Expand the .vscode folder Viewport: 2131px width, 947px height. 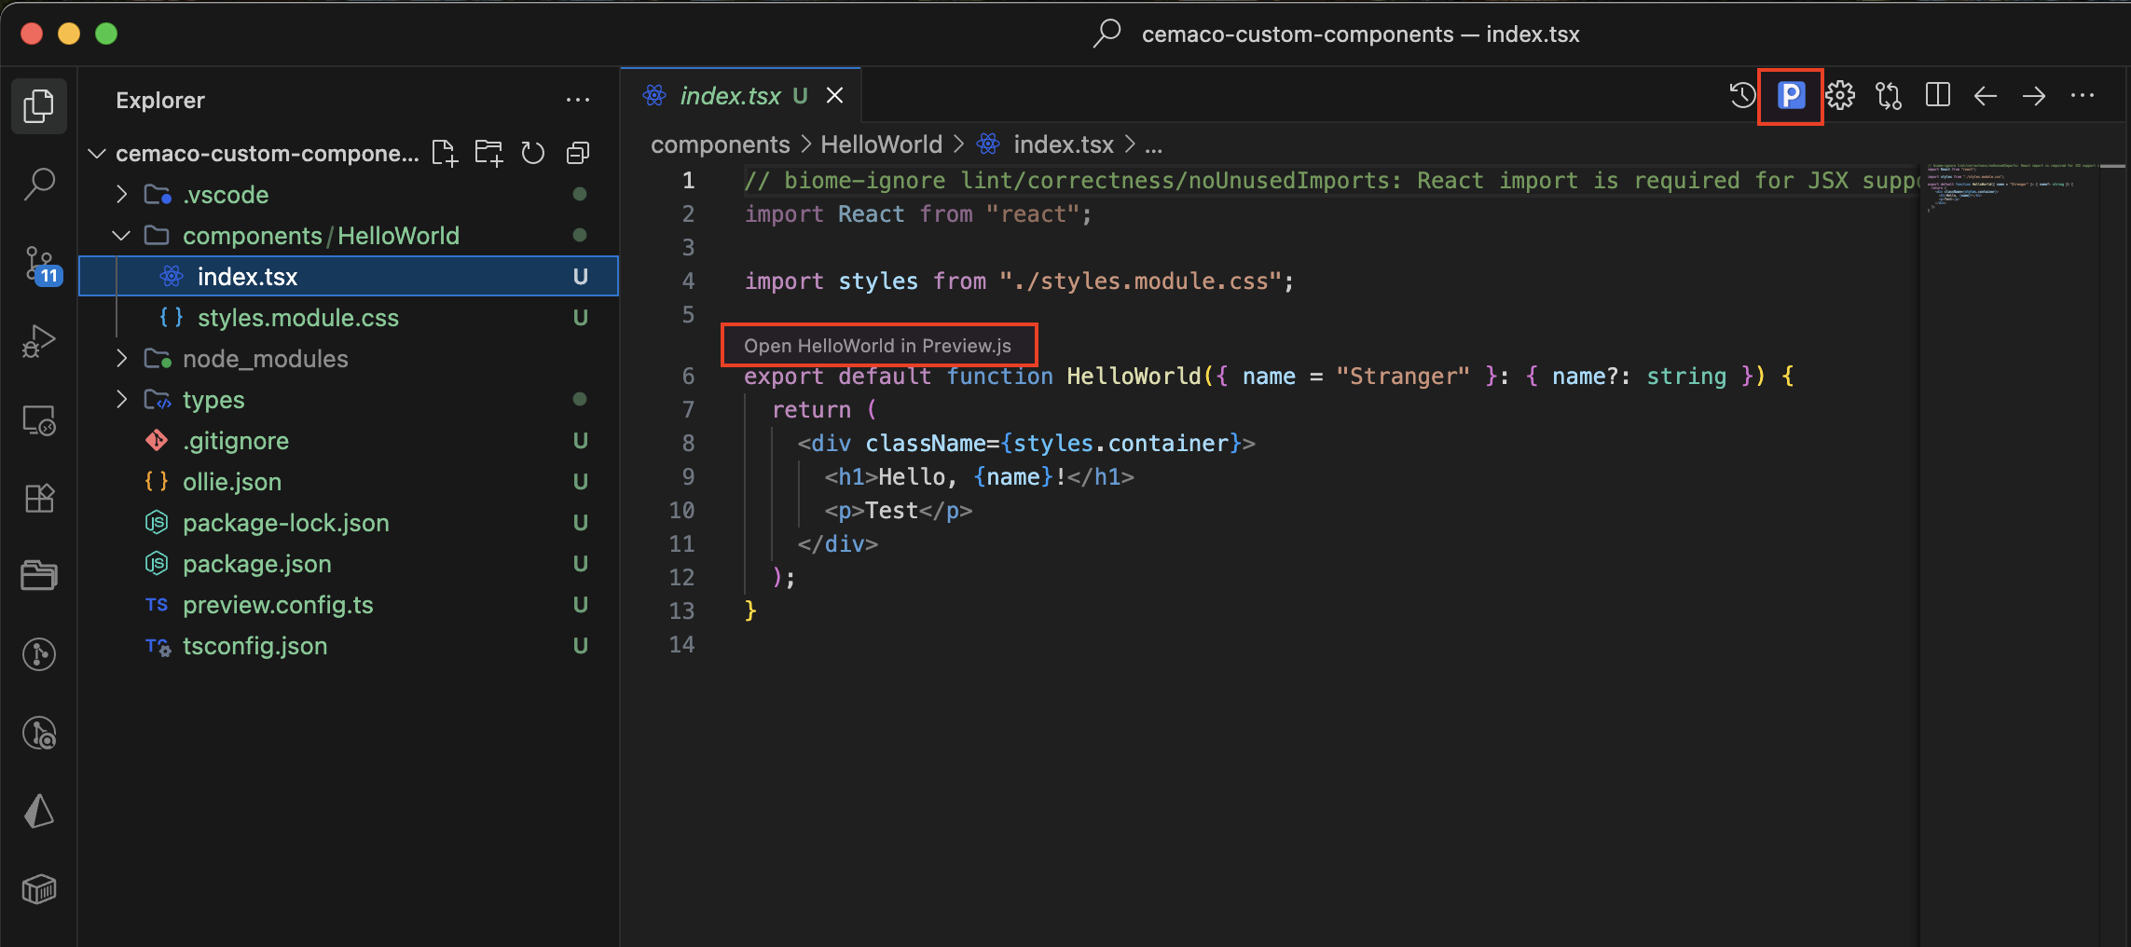point(121,194)
